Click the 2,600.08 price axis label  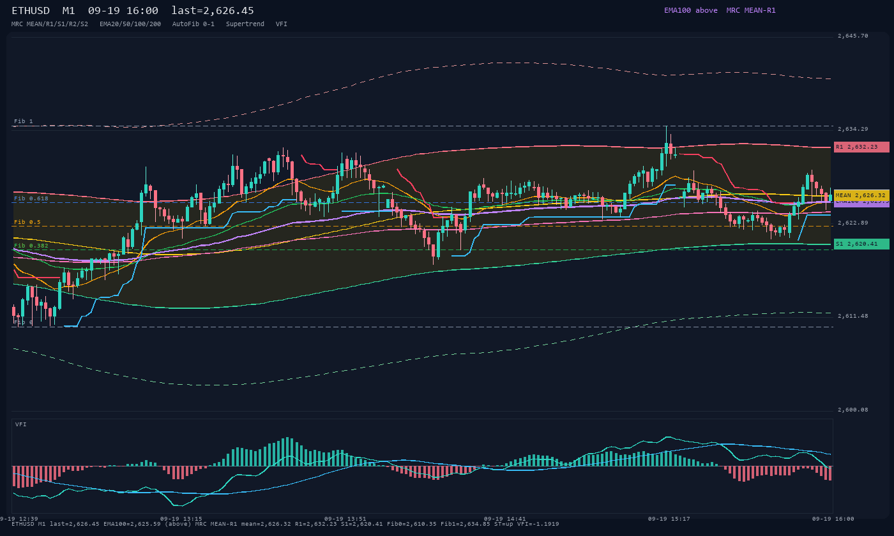(852, 410)
